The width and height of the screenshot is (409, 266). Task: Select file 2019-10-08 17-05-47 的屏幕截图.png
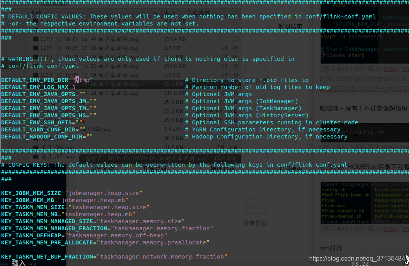(89, 39)
